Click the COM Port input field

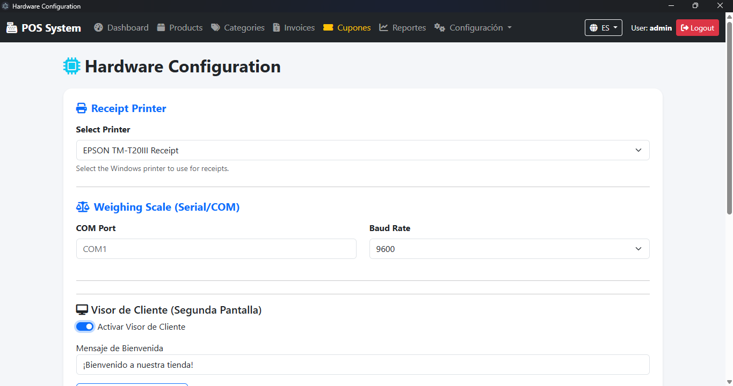click(216, 249)
